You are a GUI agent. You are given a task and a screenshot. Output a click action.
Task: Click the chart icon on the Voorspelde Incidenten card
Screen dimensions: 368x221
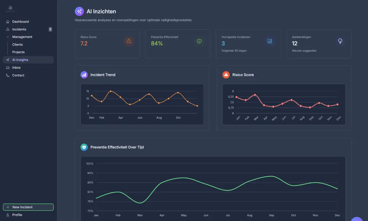coord(270,41)
